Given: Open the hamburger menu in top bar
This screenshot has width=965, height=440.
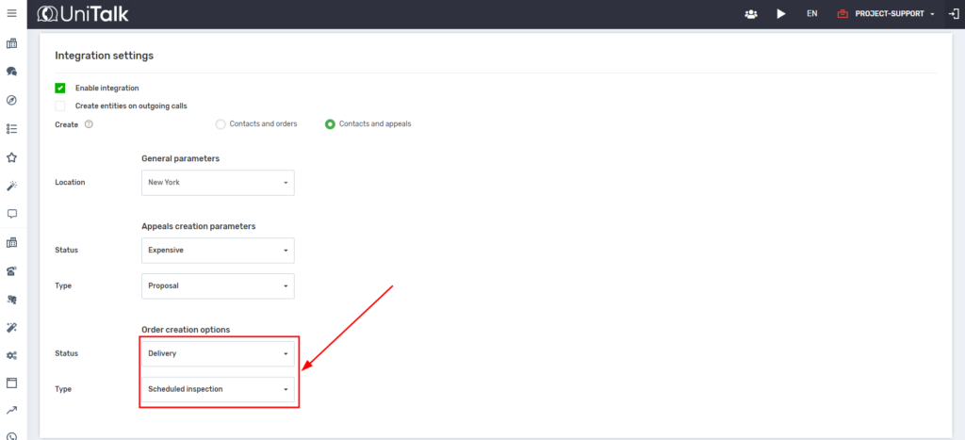Looking at the screenshot, I should coord(11,13).
